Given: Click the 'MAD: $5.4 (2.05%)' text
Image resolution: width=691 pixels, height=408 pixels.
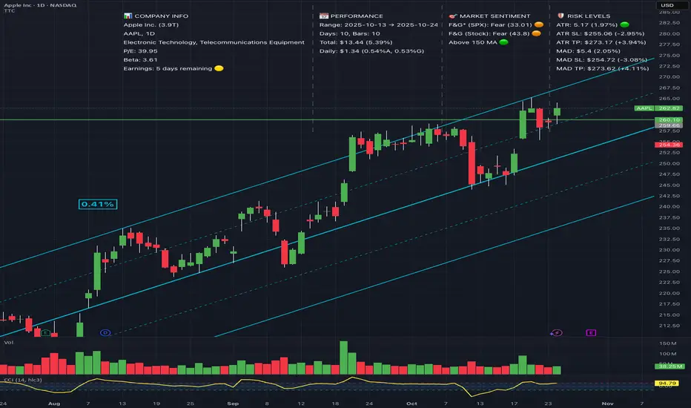Looking at the screenshot, I should point(588,51).
